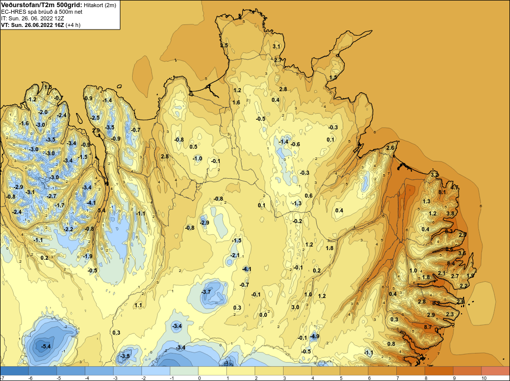Click the legend swatch between 0 and 1
The height and width of the screenshot is (381, 510).
coord(212,371)
